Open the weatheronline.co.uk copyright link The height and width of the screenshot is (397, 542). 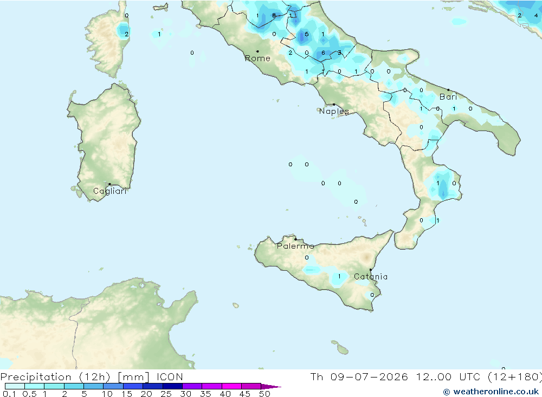491,392
